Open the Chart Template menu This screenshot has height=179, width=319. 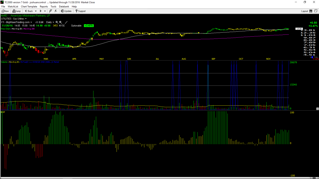point(29,7)
